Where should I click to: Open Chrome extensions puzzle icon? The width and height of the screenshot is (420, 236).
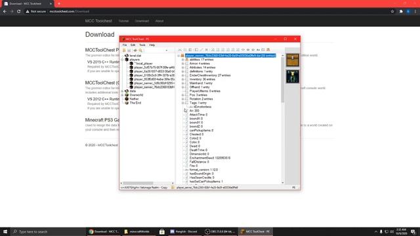pos(401,12)
